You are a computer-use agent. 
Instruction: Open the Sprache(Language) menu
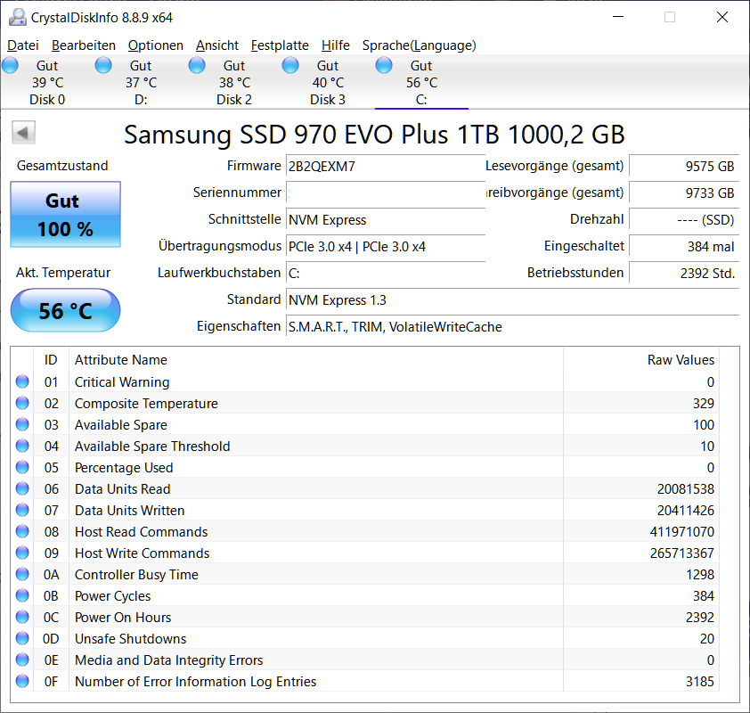(419, 45)
